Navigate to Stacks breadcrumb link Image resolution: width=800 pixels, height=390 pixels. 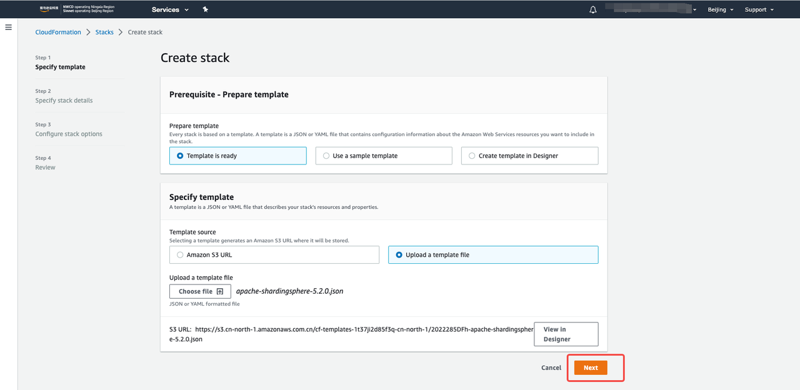104,32
